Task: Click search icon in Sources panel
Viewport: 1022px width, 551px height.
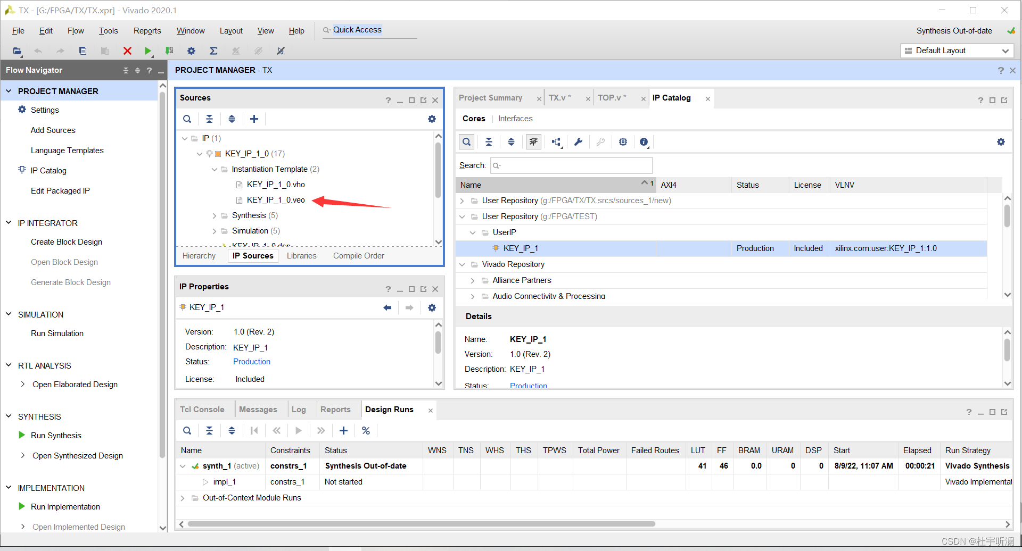Action: point(187,119)
